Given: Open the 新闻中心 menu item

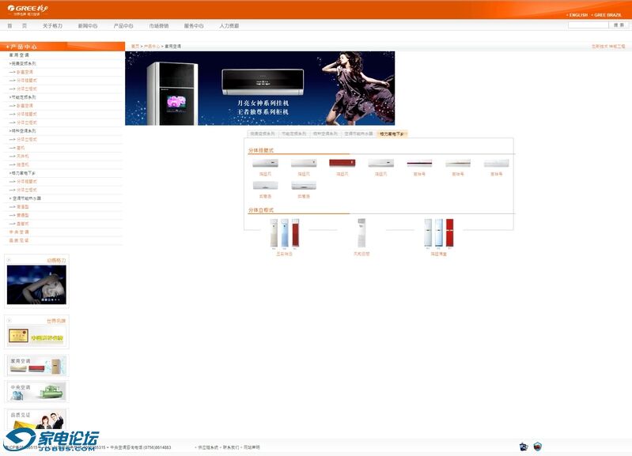Looking at the screenshot, I should click(88, 26).
